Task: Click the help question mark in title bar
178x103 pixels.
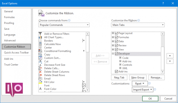Action: (x=163, y=3)
